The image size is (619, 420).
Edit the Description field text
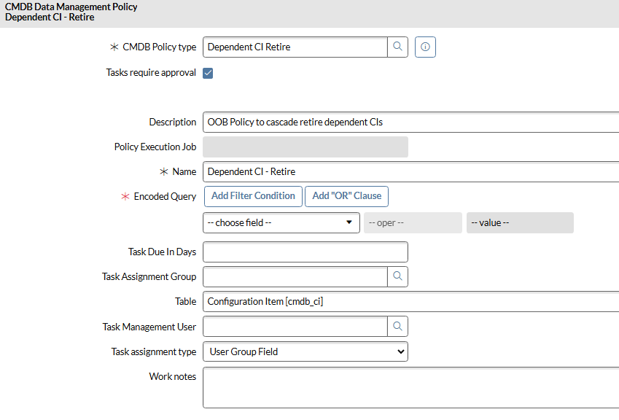(x=411, y=122)
